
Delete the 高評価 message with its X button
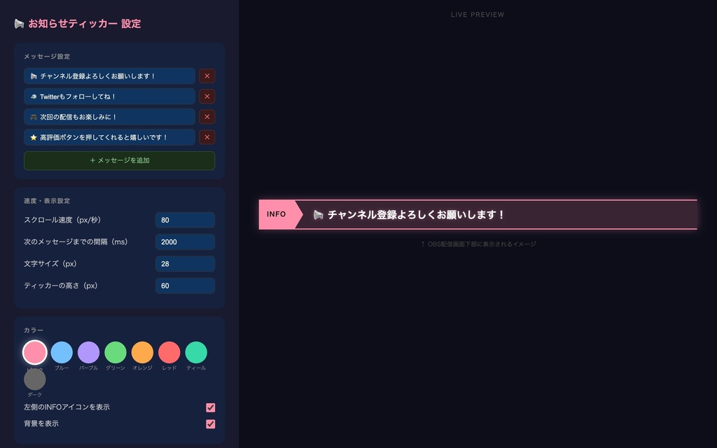tap(207, 136)
